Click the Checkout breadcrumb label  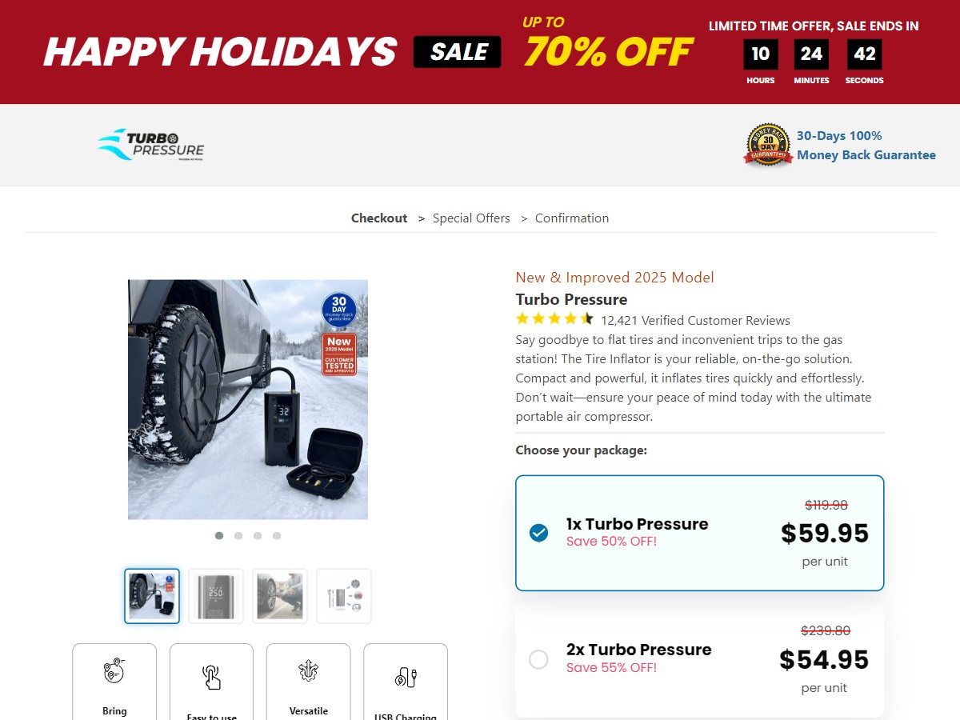click(x=379, y=218)
